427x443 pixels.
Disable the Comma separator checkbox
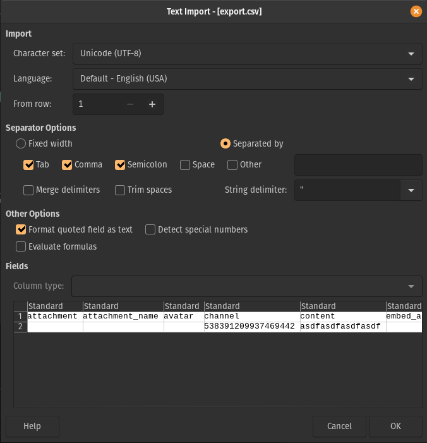point(67,165)
